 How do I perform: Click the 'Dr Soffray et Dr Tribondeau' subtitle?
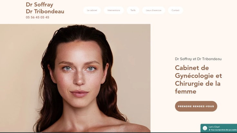[x=198, y=59]
